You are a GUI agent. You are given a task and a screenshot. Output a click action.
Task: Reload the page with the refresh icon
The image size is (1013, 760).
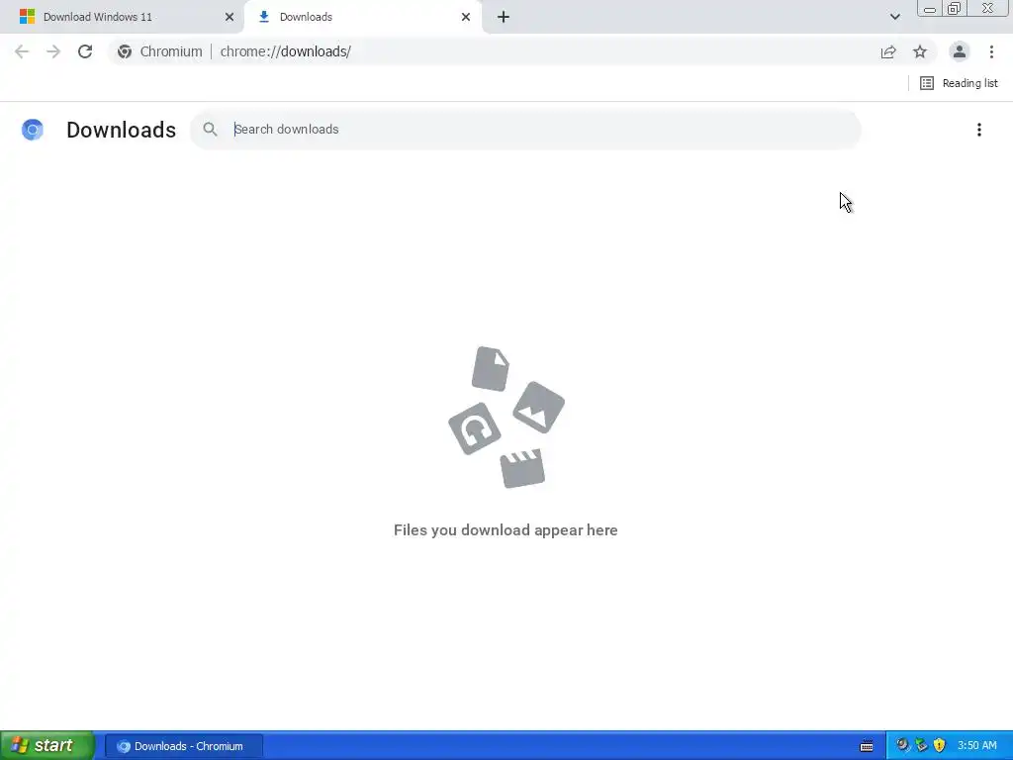pyautogui.click(x=85, y=51)
